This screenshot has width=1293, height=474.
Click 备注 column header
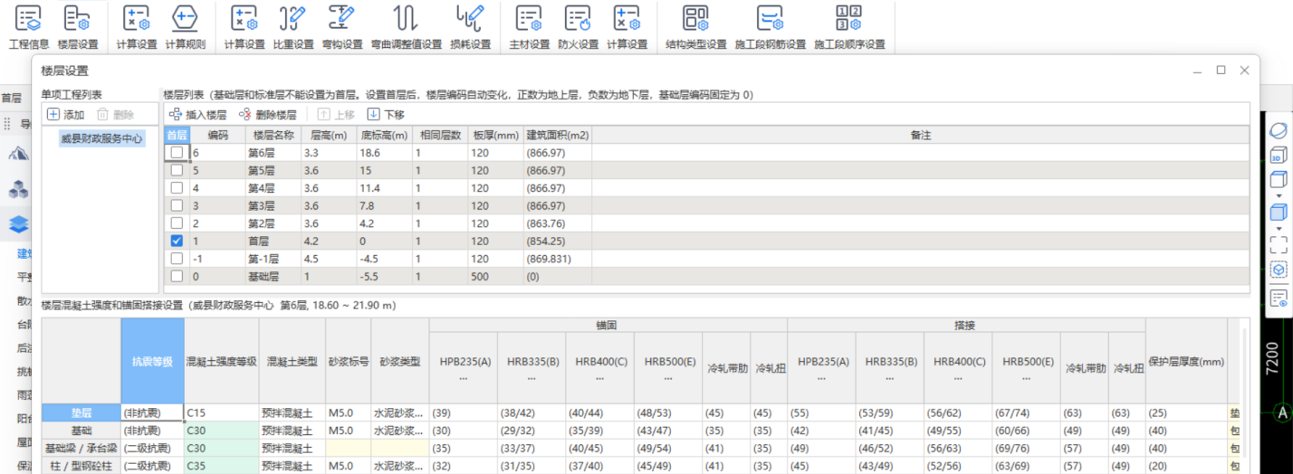[921, 135]
